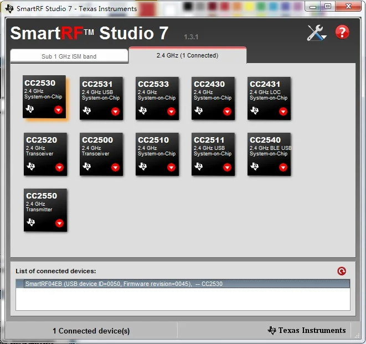Click the CC2510 title text
This screenshot has width=366, height=344.
click(153, 140)
